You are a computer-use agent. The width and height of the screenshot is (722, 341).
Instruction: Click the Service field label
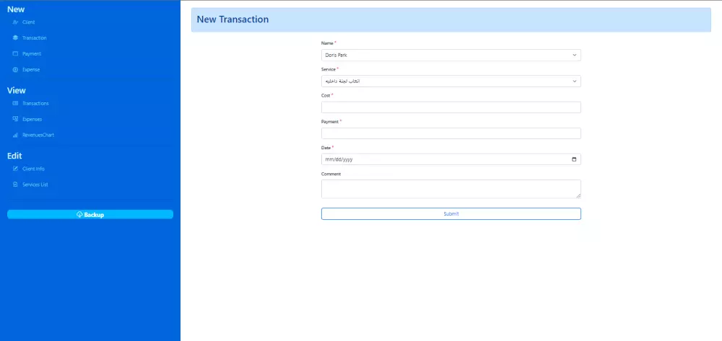[329, 69]
